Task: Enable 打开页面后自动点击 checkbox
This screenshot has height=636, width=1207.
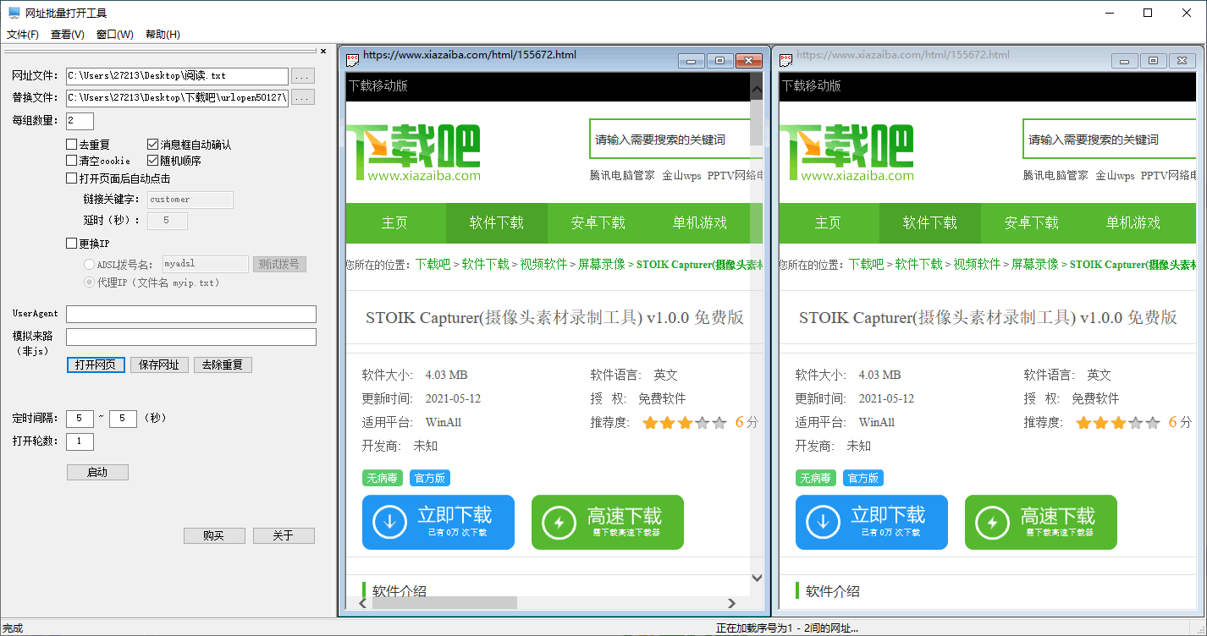Action: click(x=71, y=178)
